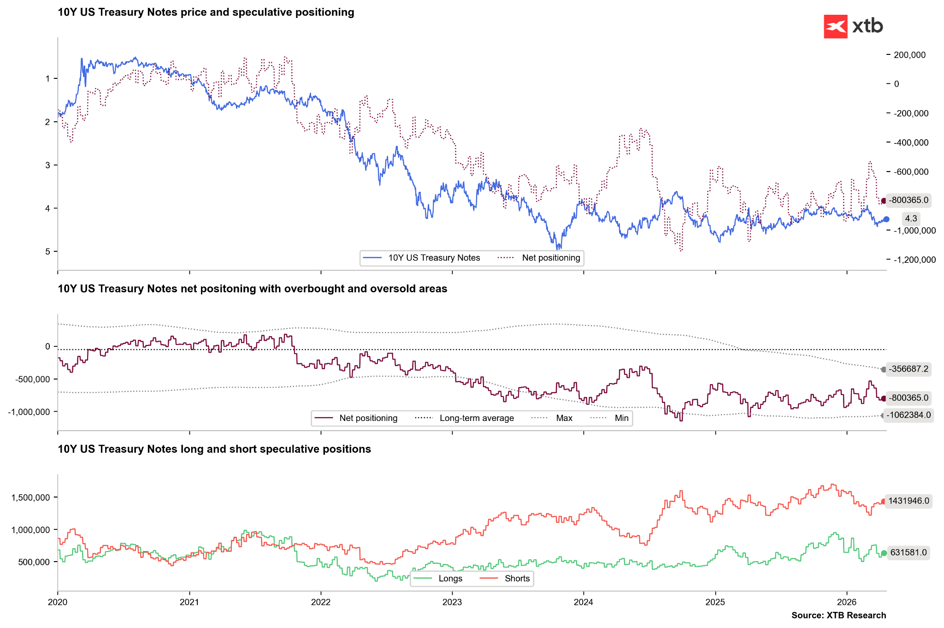944x628 pixels.
Task: Click the blue line swatch for 10Y US Treasury Notes
Action: pyautogui.click(x=372, y=258)
